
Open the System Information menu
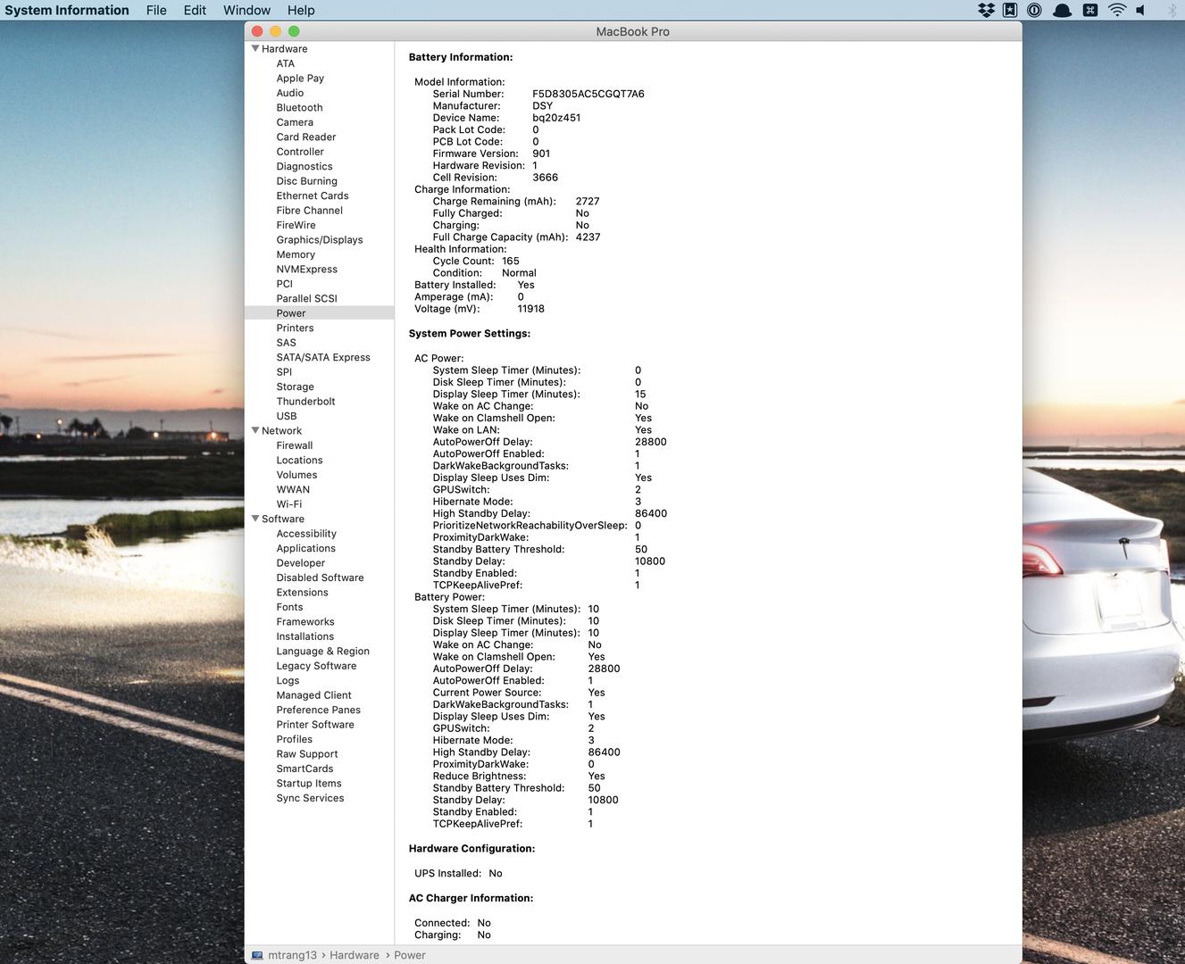coord(67,10)
